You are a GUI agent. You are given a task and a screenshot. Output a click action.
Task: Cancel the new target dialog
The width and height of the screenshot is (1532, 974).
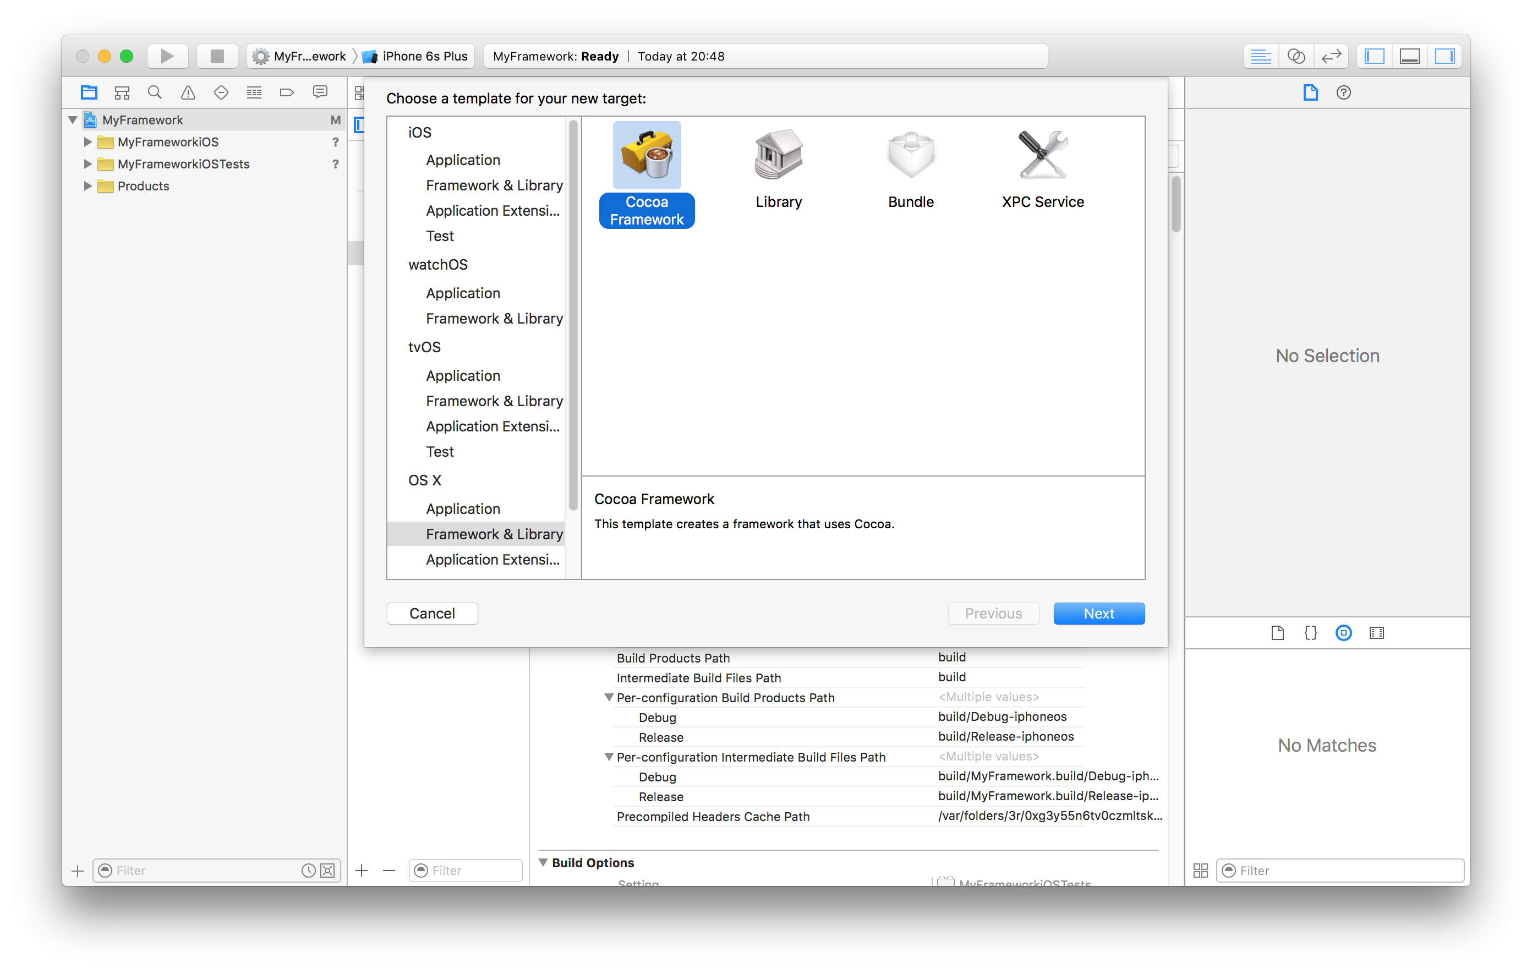tap(432, 613)
